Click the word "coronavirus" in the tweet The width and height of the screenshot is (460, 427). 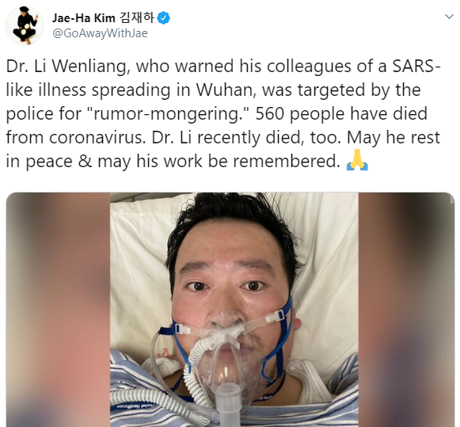tap(97, 138)
